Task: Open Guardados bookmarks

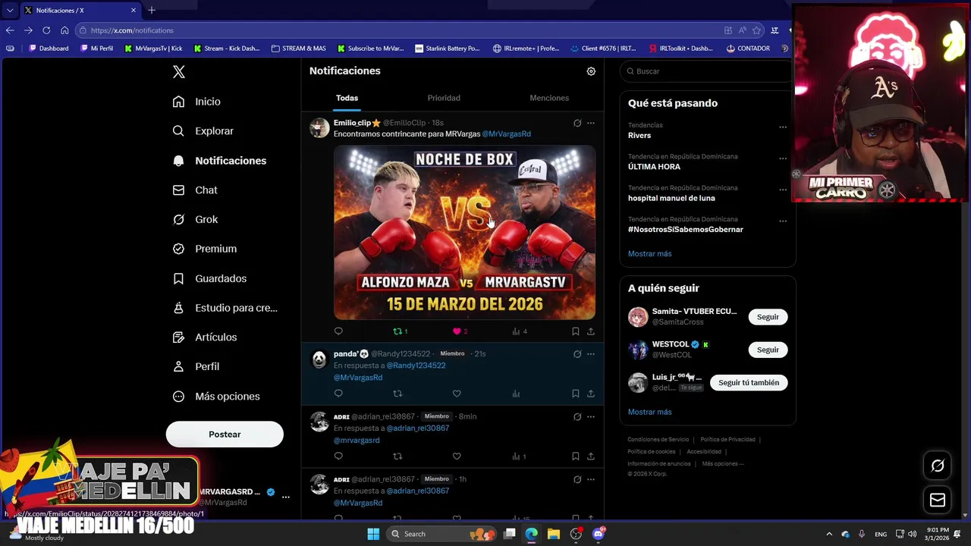Action: (x=210, y=278)
